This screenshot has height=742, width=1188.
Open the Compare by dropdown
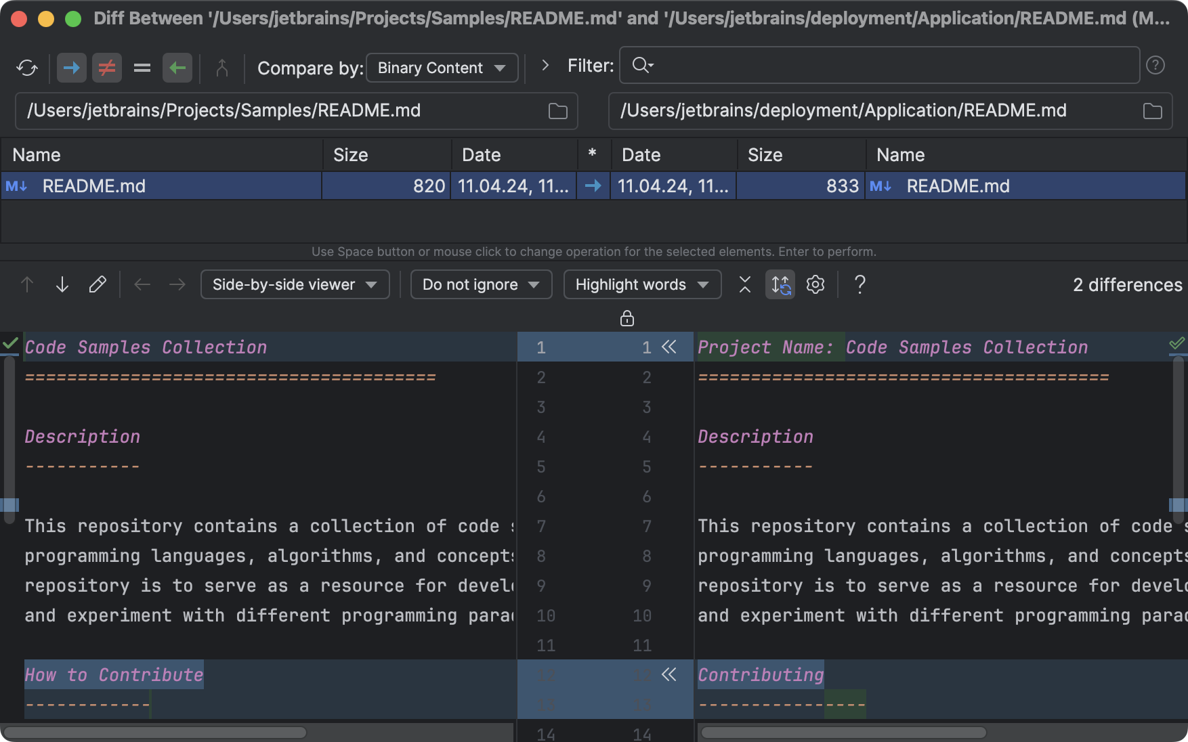(442, 68)
